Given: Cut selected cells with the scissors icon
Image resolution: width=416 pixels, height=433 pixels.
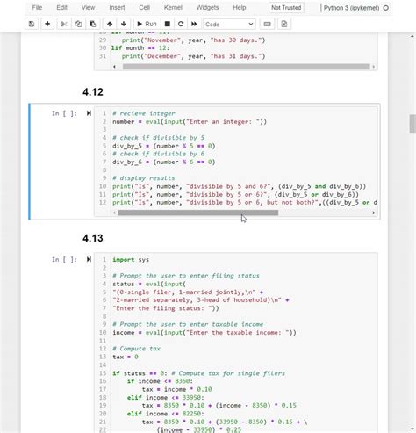Looking at the screenshot, I should (63, 24).
